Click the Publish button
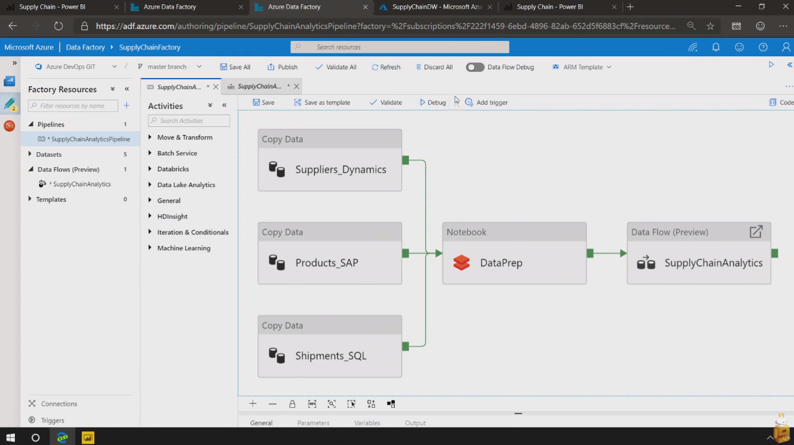This screenshot has width=794, height=445. click(x=282, y=67)
